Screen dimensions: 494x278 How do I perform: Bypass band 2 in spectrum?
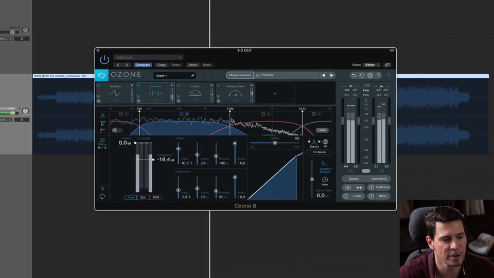coord(182,114)
